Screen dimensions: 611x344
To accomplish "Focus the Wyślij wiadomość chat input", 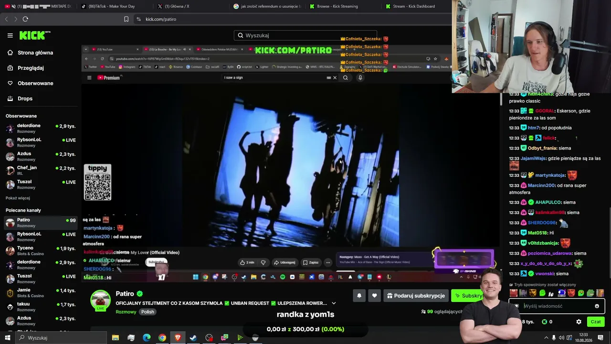I will click(557, 306).
